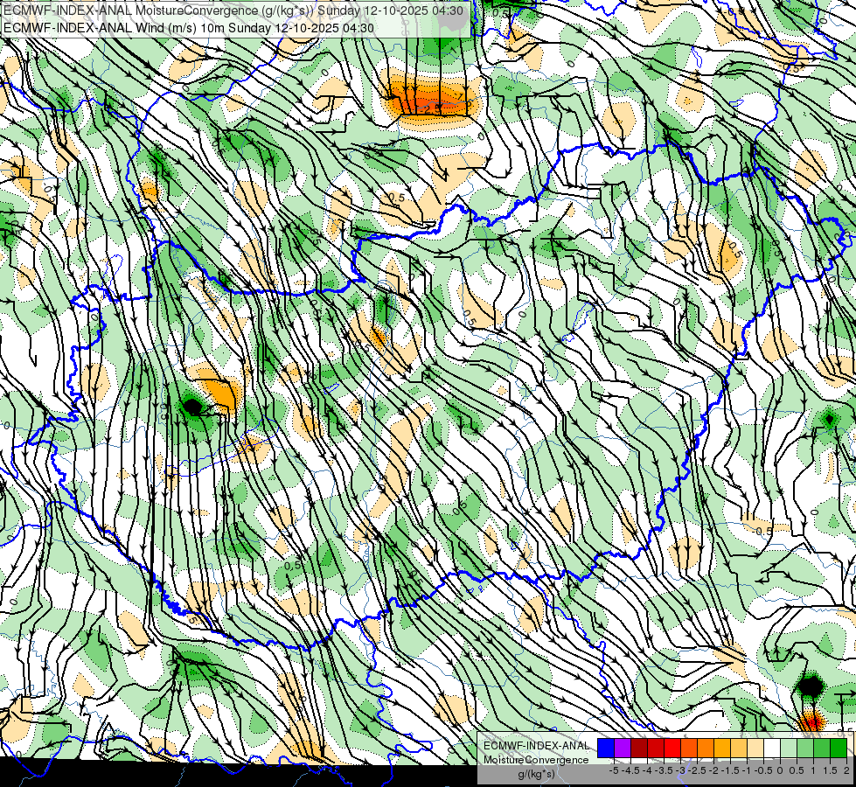The width and height of the screenshot is (856, 787).
Task: Select the white legend swatch
Action: point(772,749)
